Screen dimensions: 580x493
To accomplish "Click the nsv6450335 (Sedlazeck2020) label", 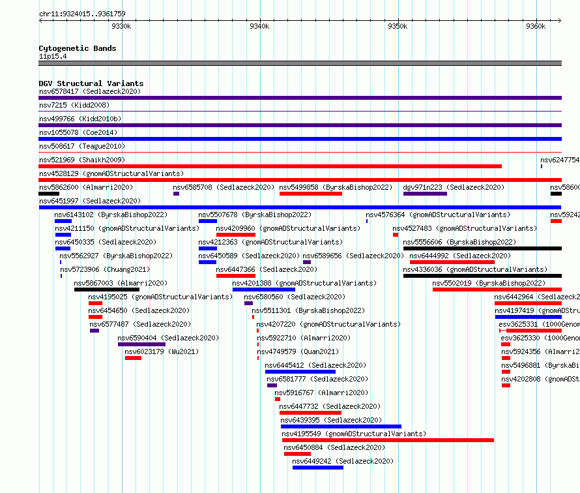I will click(106, 242).
